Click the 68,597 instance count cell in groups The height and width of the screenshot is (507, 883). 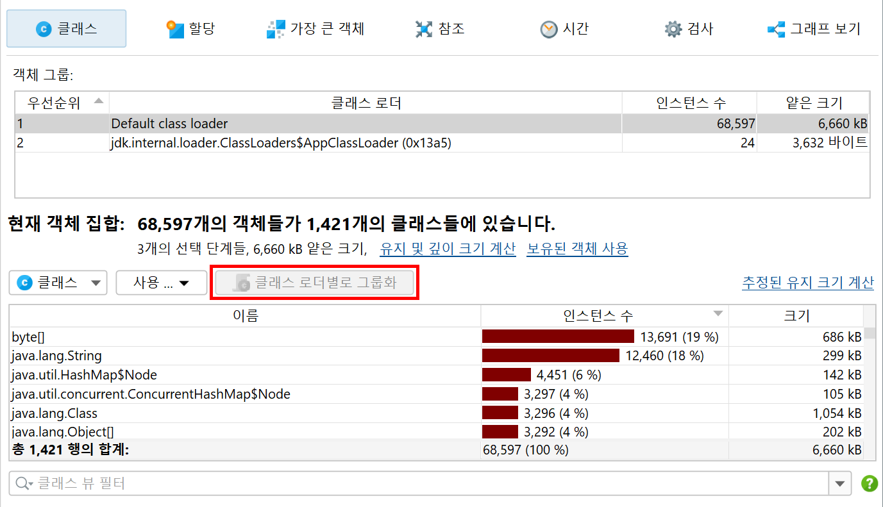(690, 124)
